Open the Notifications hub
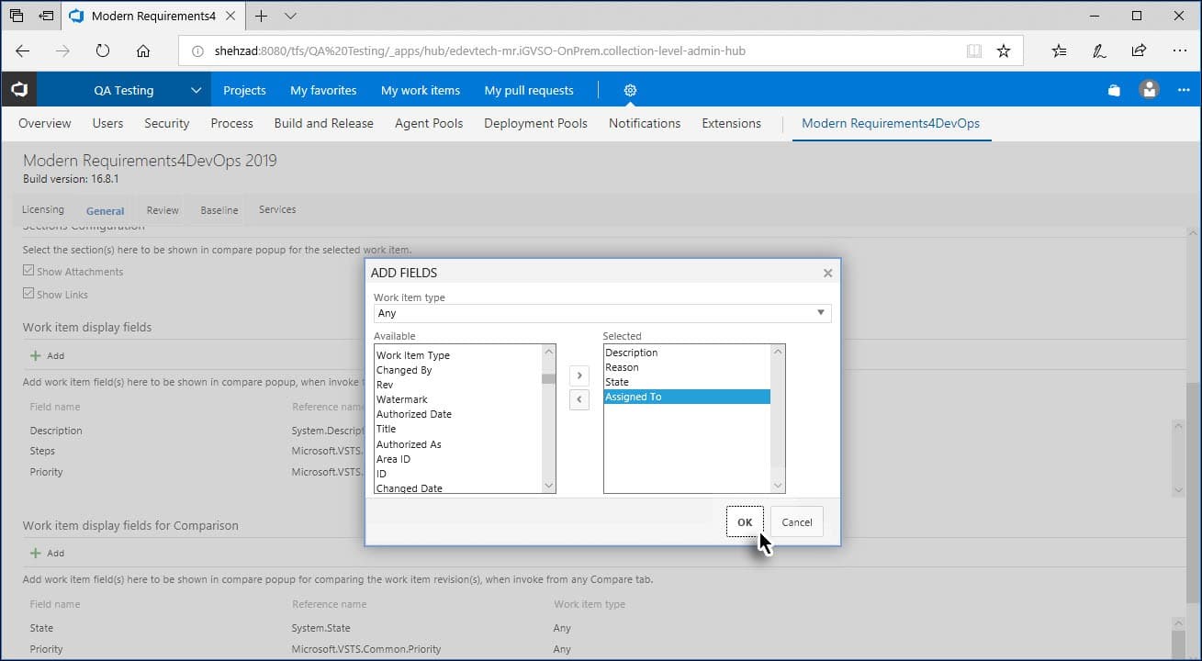This screenshot has height=661, width=1202. [x=645, y=123]
